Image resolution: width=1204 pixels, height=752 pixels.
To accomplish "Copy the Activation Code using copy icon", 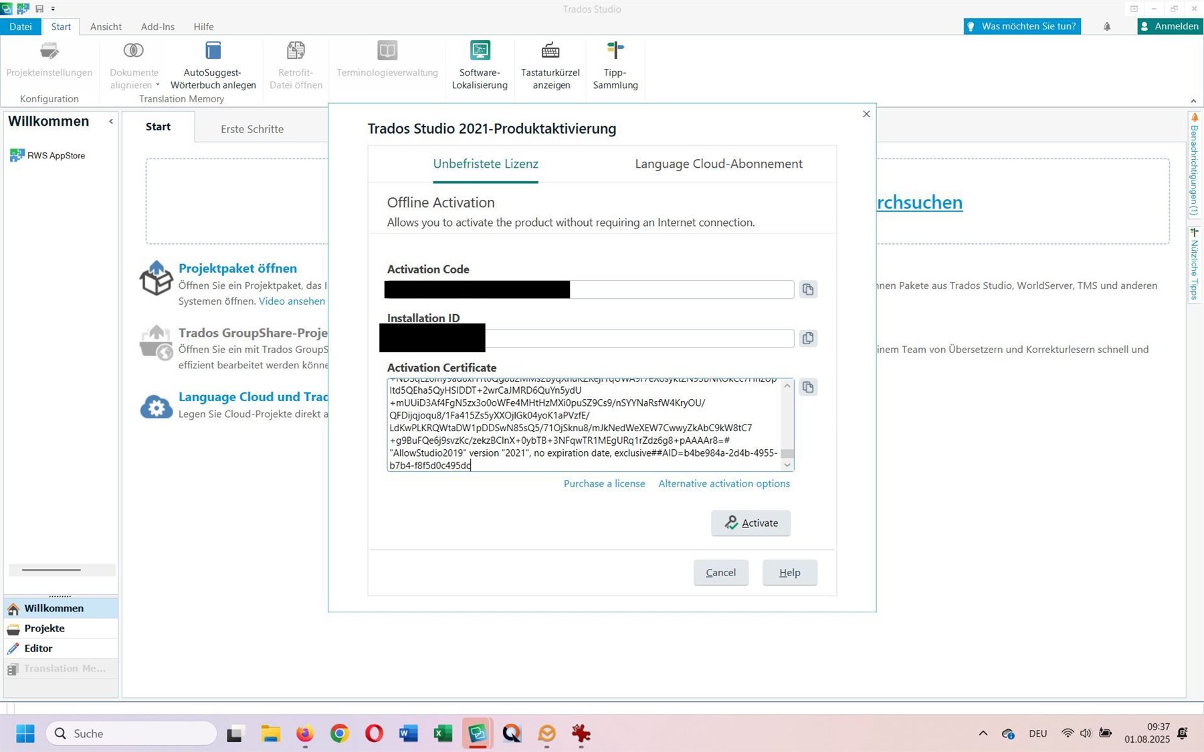I will click(x=807, y=289).
